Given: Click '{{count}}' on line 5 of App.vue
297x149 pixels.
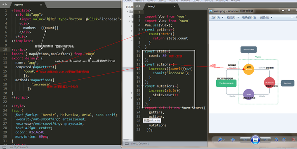Looking at the screenshot, I should (49, 28).
